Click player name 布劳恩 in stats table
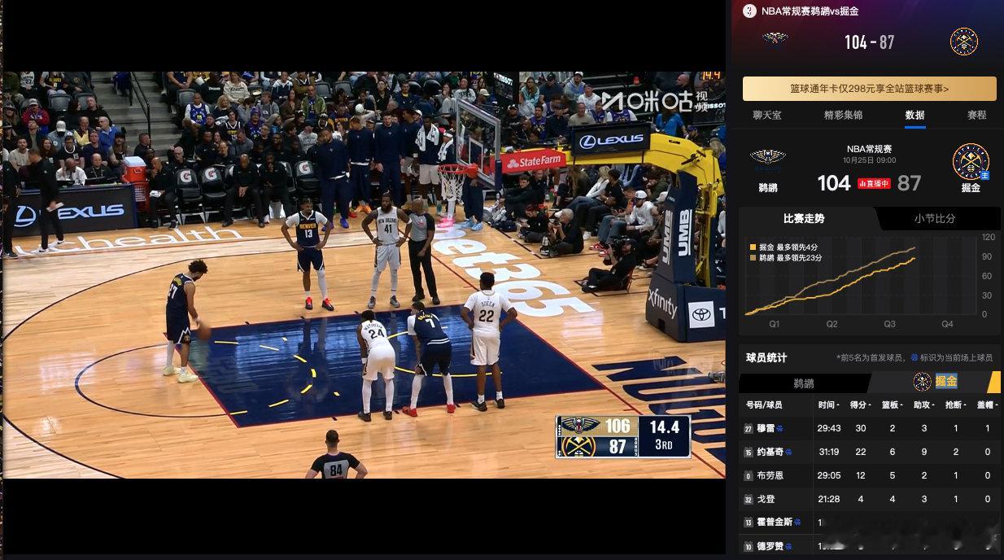1004x560 pixels. click(x=770, y=475)
